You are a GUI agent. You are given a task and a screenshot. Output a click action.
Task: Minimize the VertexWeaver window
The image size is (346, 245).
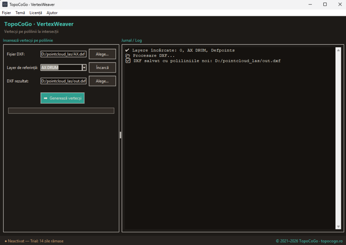pos(310,4)
